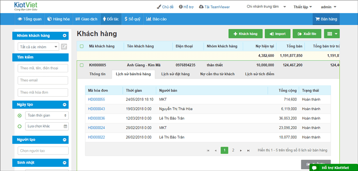Focus the Theo mã hóa đơn field
Image resolution: width=358 pixels, height=171 pixels.
[43, 93]
